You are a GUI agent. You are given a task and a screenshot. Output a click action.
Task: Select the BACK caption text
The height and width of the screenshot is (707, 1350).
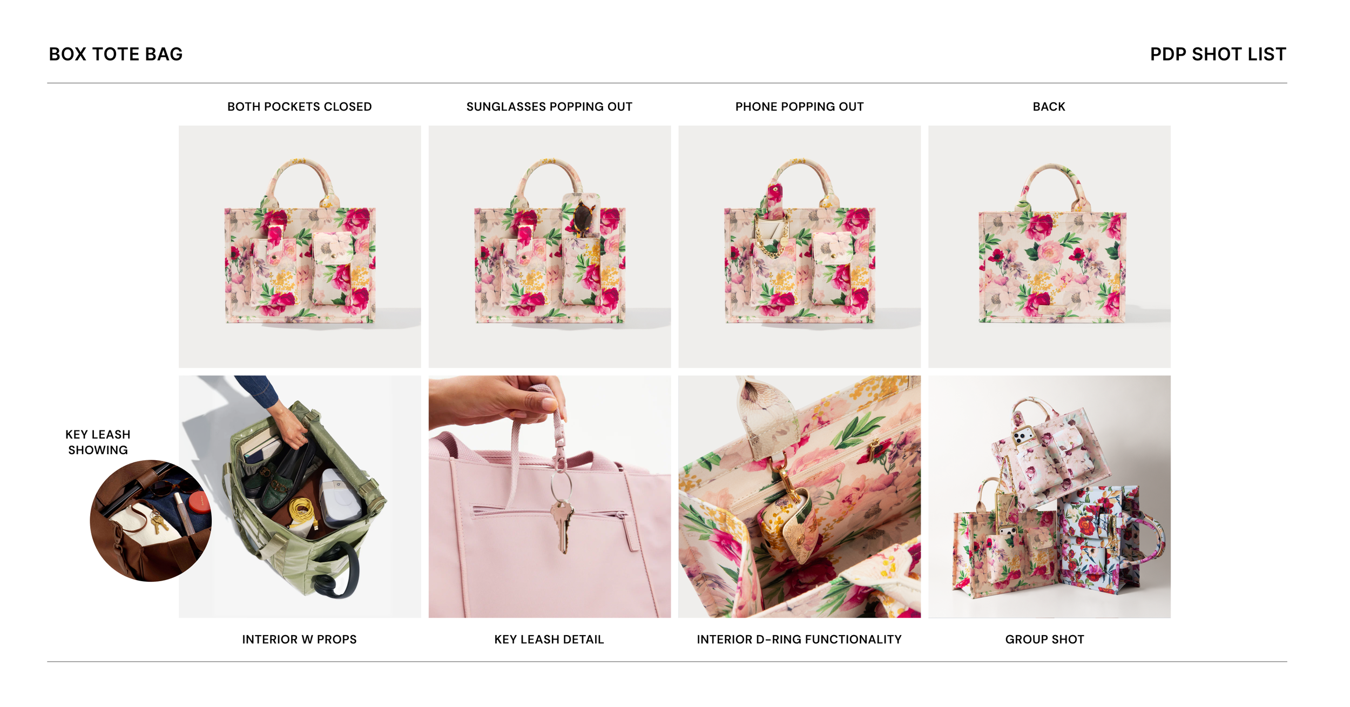(x=1049, y=107)
